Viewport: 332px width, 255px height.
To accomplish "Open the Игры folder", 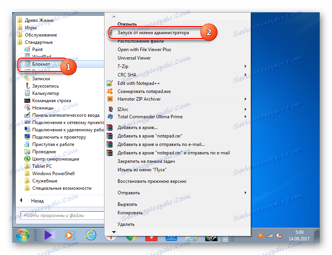I will (x=27, y=28).
